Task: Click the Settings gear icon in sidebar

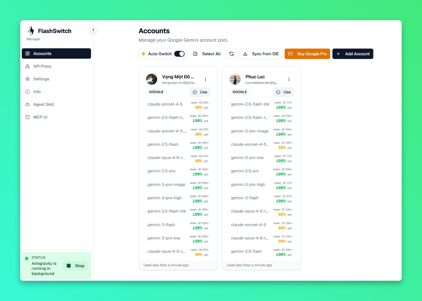Action: coord(27,79)
